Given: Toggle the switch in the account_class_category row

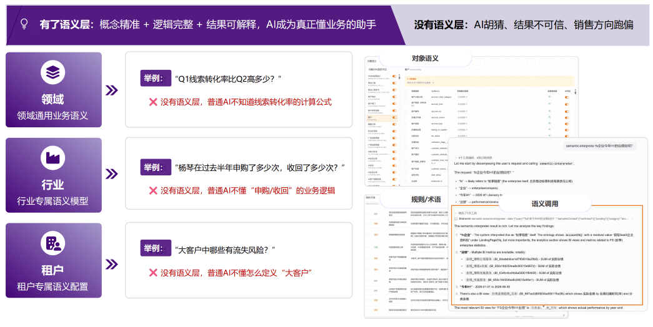Looking at the screenshot, I should click(x=567, y=97).
